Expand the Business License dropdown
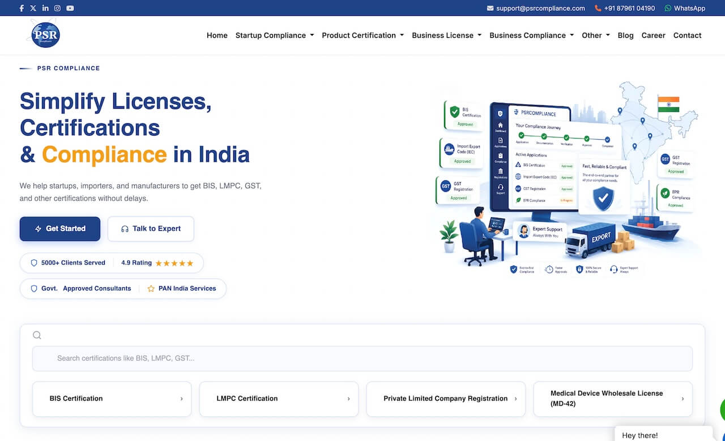 click(447, 35)
